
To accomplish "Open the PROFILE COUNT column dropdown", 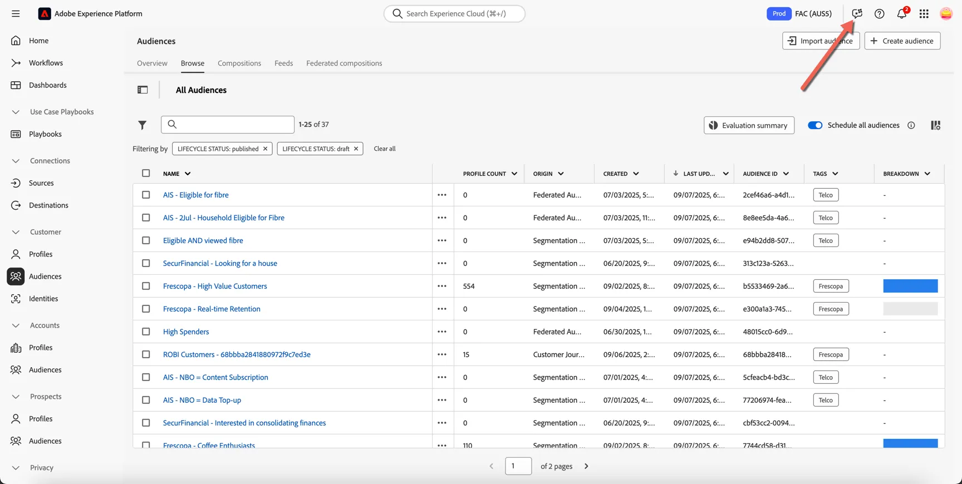I will pos(514,174).
